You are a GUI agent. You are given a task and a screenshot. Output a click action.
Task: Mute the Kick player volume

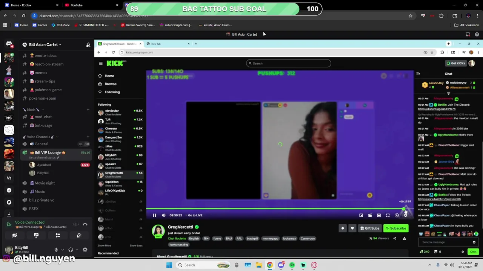click(x=163, y=215)
